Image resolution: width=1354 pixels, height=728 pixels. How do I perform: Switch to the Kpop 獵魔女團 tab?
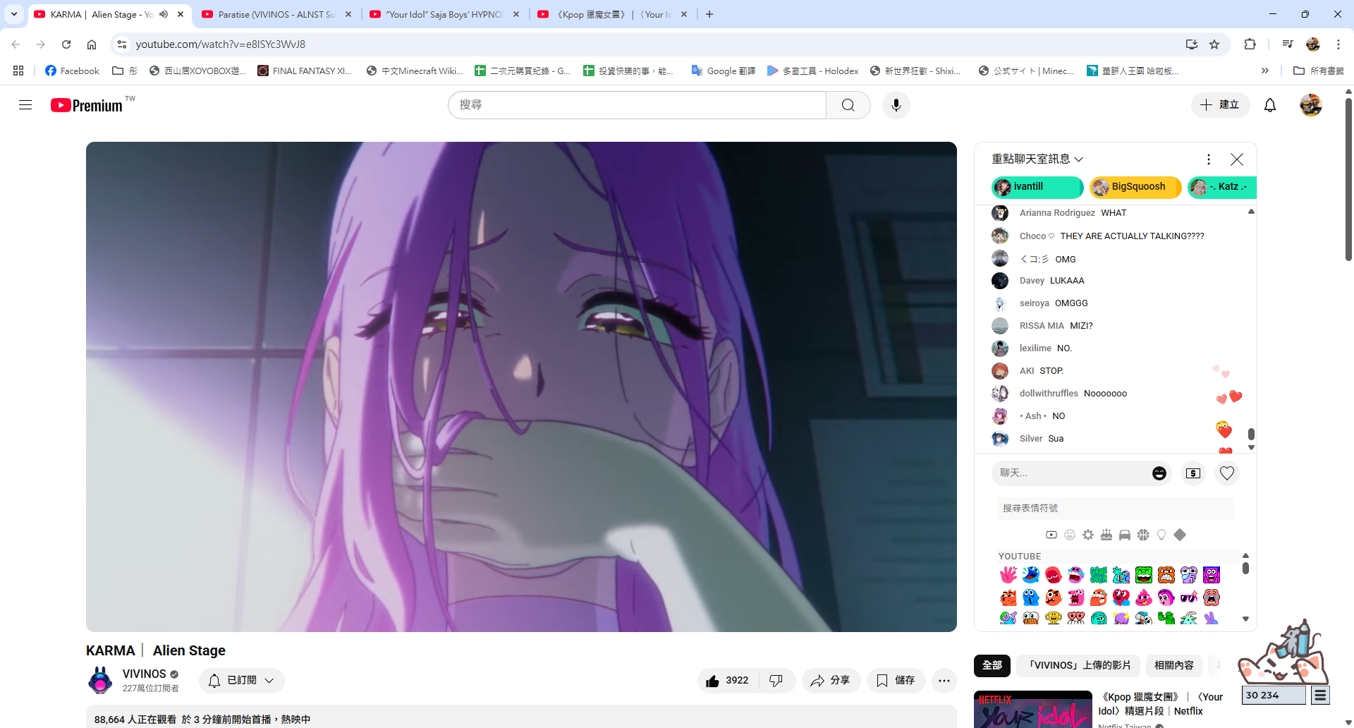pos(612,14)
